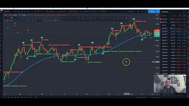189x106 pixels.
Task: Open indicator Templates
Action: pyautogui.click(x=85, y=11)
